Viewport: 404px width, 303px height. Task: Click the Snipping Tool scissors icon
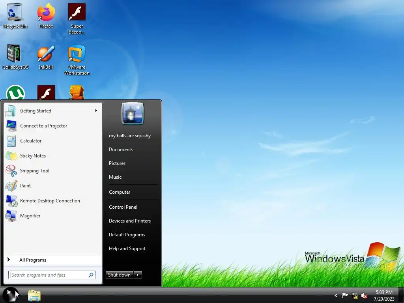tap(11, 171)
